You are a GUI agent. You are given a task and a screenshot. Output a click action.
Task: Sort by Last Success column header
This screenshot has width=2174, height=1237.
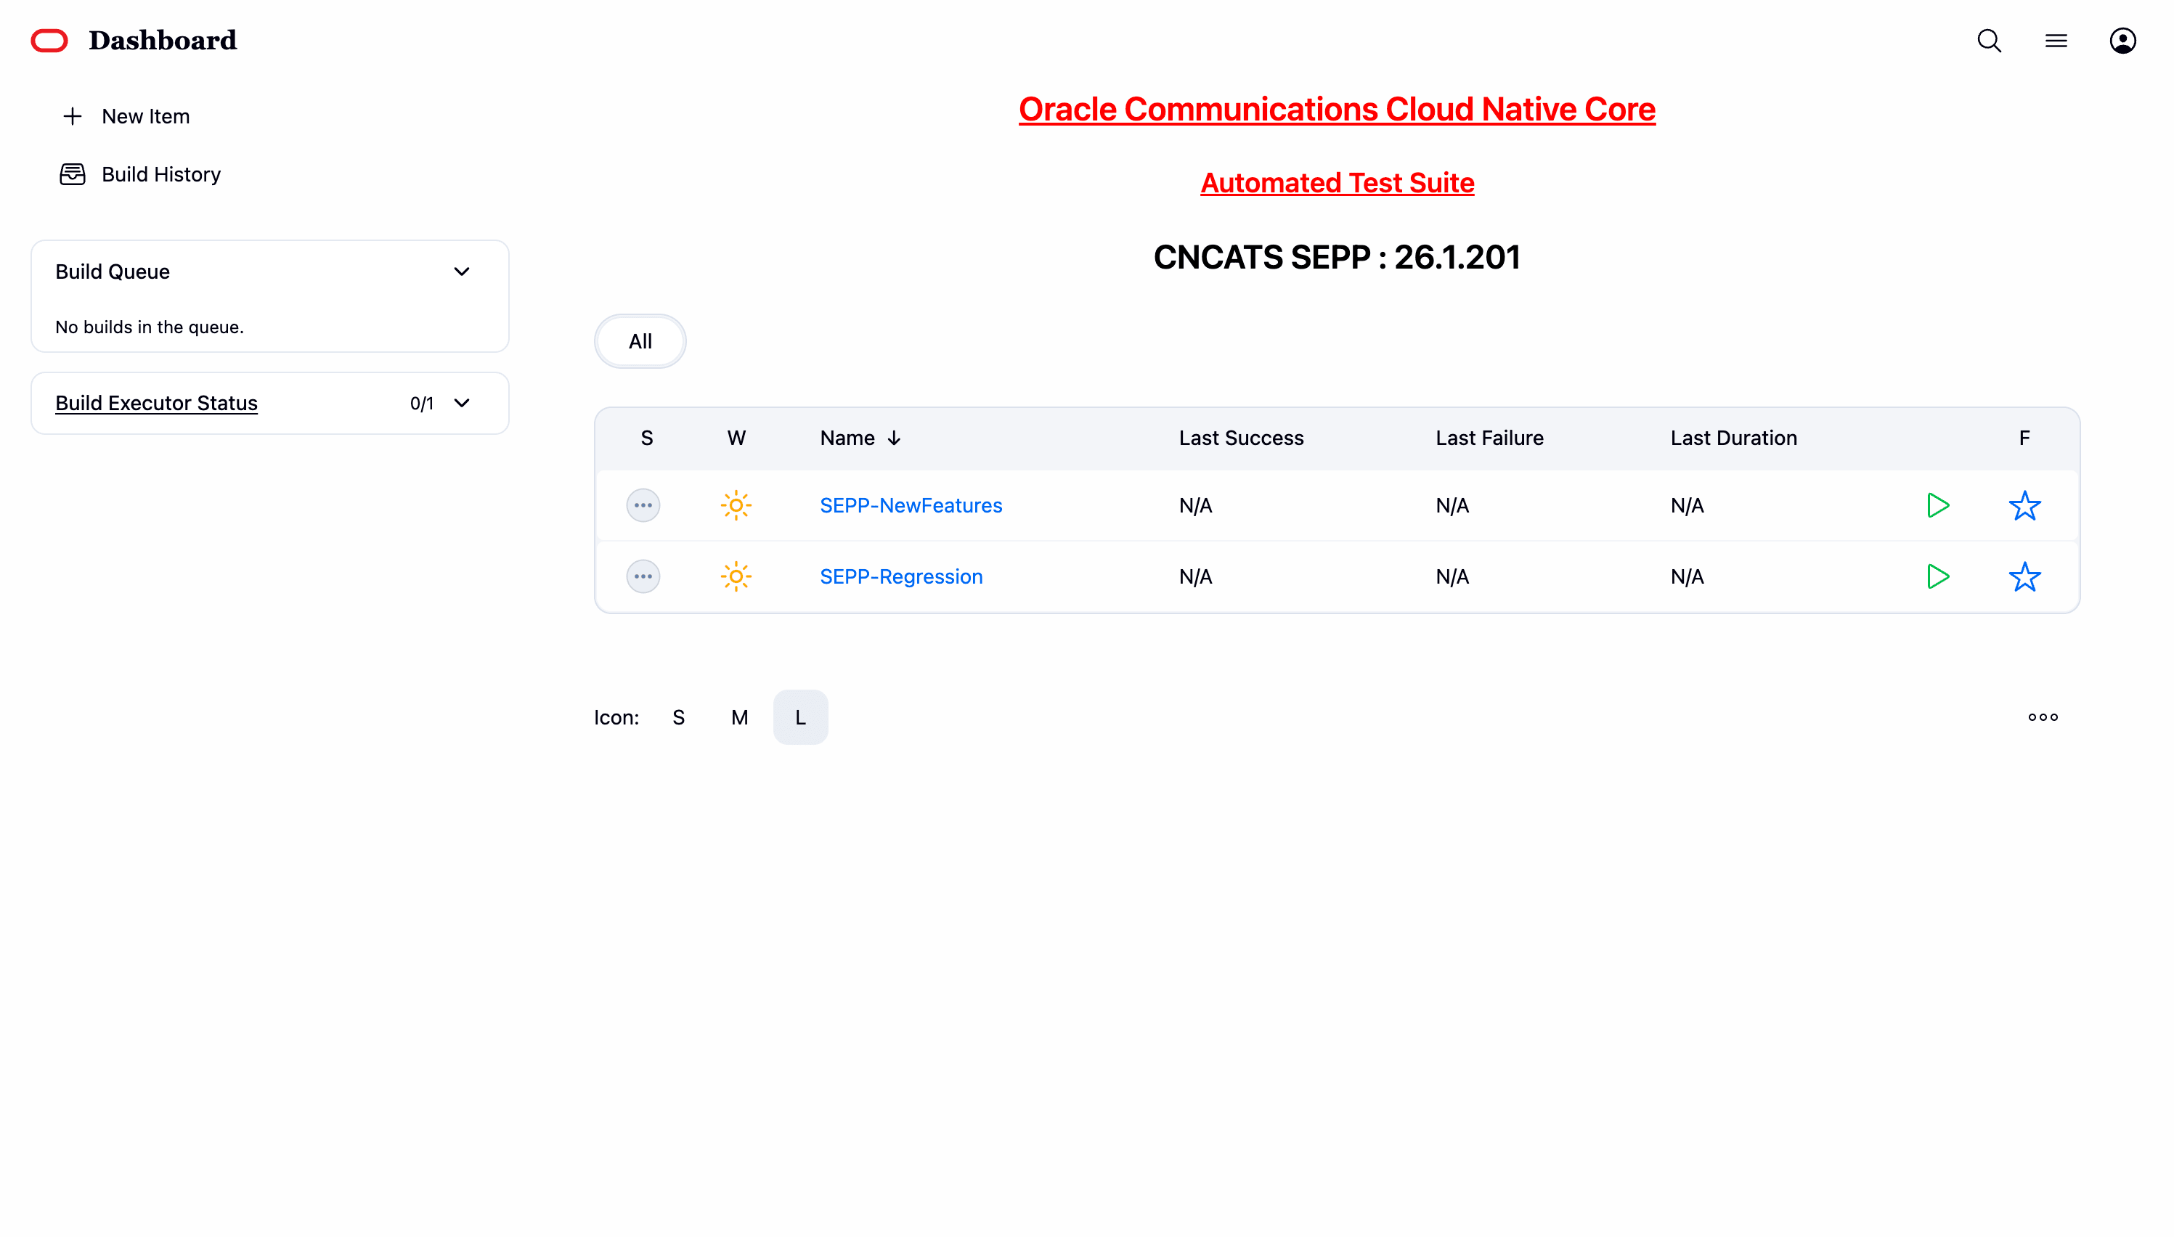coord(1241,438)
